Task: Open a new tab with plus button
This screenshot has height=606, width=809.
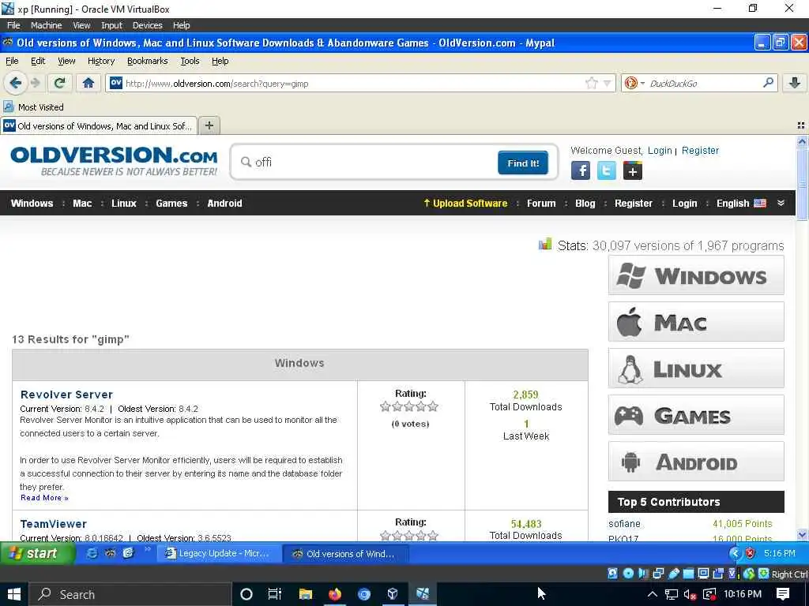Action: (x=209, y=125)
